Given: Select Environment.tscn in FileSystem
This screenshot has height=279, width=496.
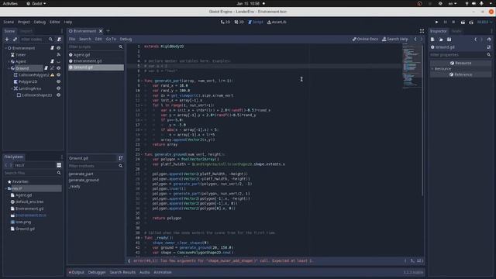Looking at the screenshot, I should (31, 215).
